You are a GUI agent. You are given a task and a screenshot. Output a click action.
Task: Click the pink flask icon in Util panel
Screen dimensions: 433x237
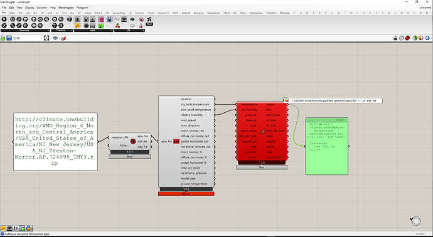141,26
